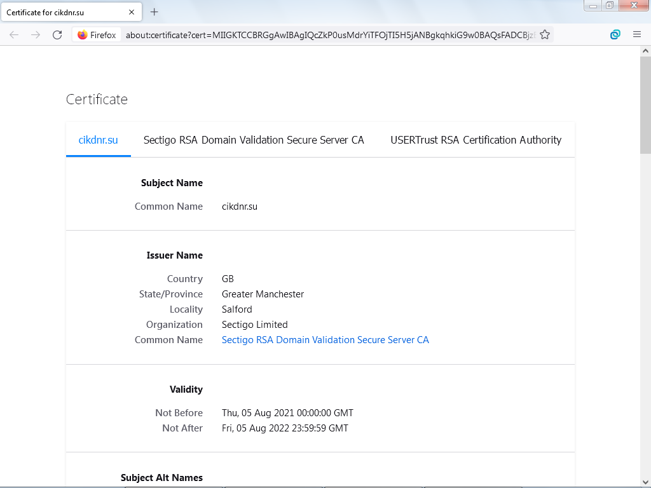Reload the certificate page
The height and width of the screenshot is (488, 651).
[57, 35]
